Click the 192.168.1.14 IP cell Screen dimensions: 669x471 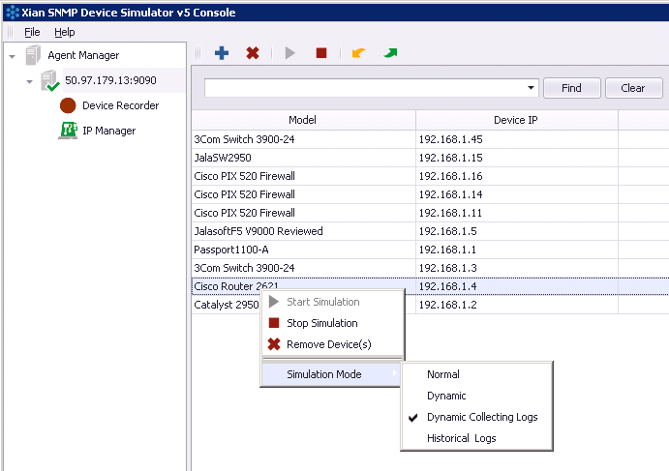(516, 194)
